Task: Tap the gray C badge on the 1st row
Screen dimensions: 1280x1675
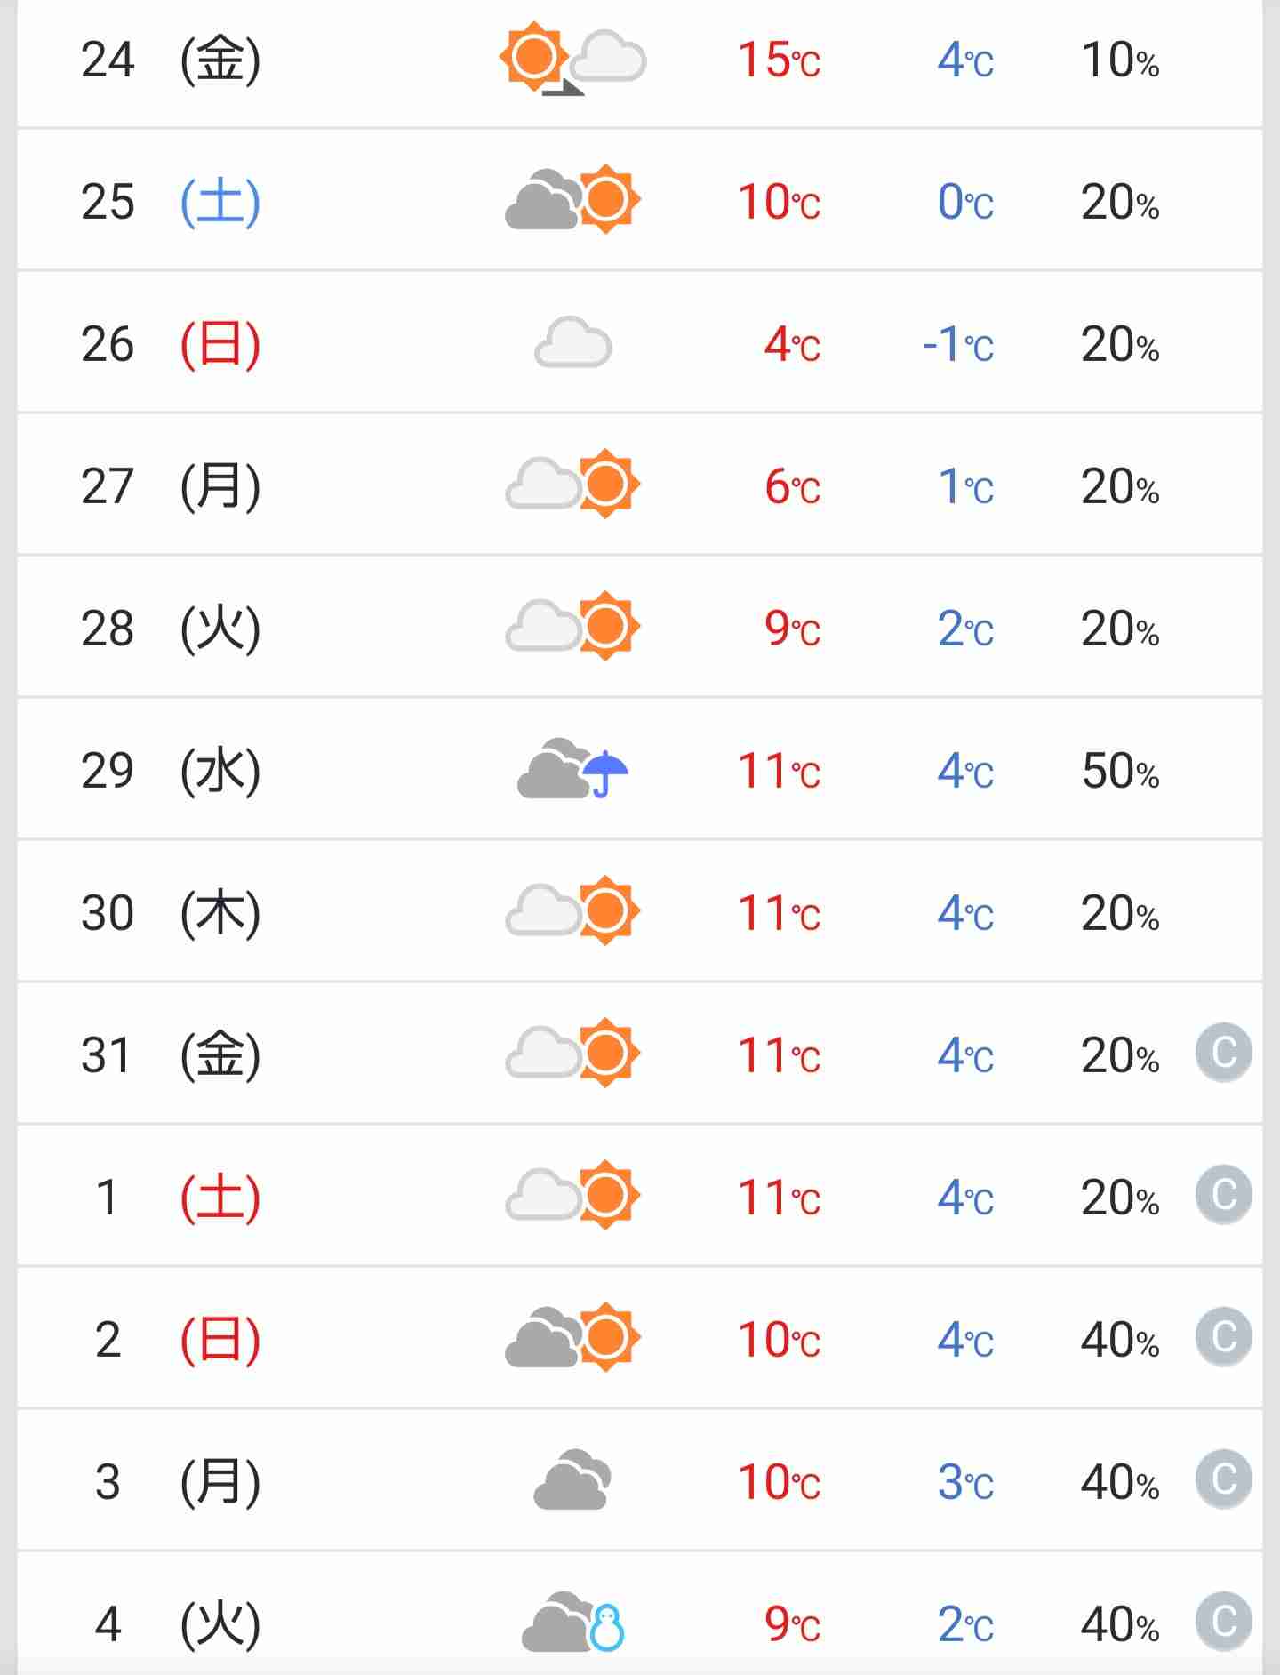Action: click(1224, 1195)
